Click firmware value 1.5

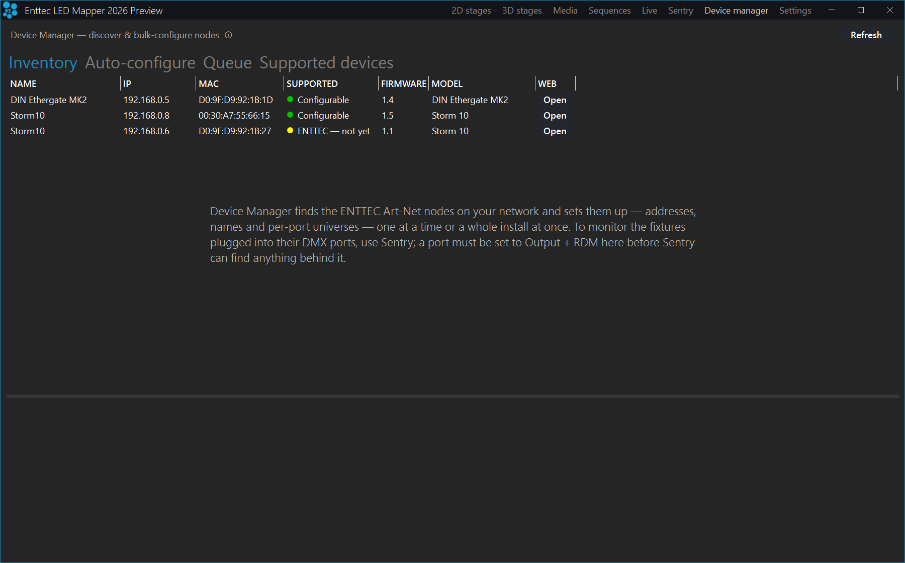(x=388, y=116)
